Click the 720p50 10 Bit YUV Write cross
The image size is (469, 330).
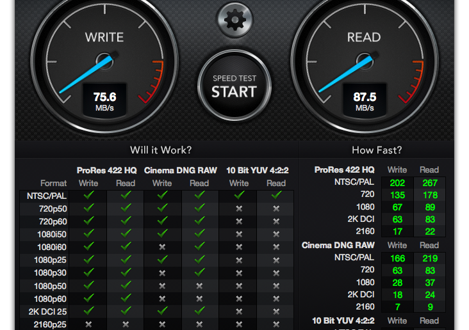[x=239, y=208]
